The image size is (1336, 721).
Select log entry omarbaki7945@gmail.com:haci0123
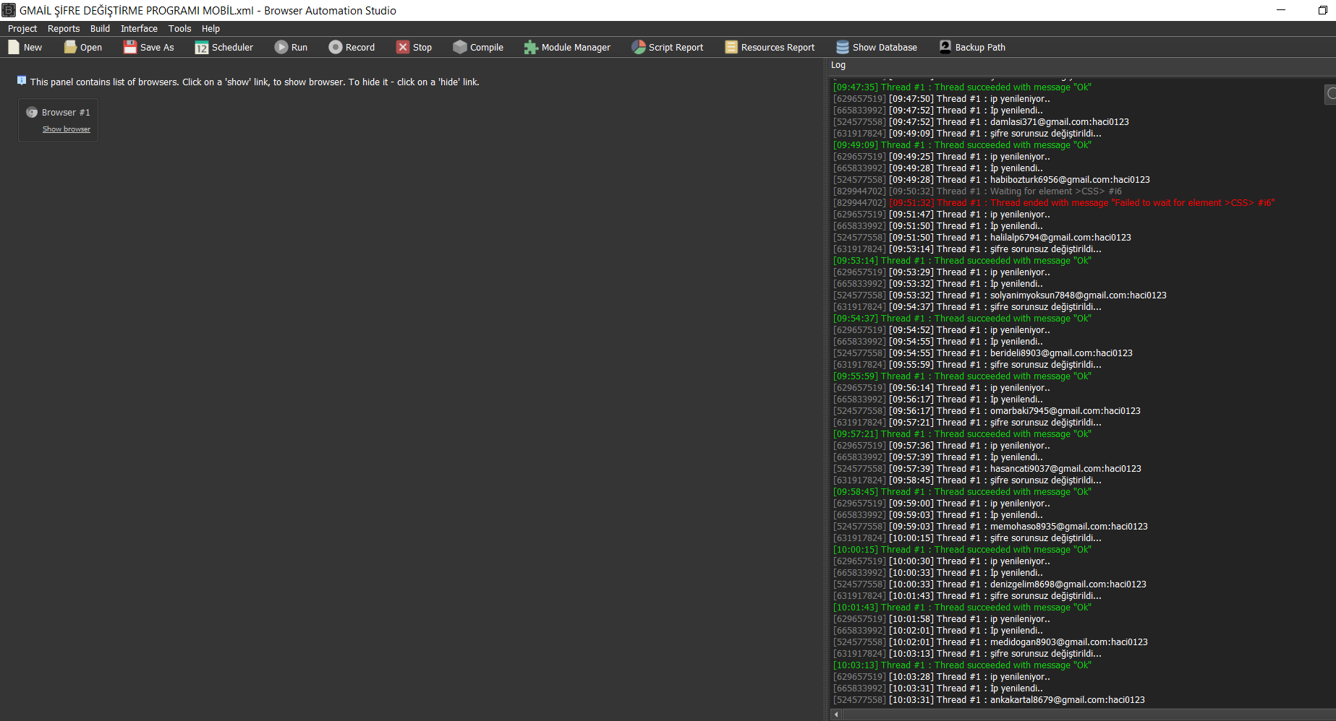point(987,411)
